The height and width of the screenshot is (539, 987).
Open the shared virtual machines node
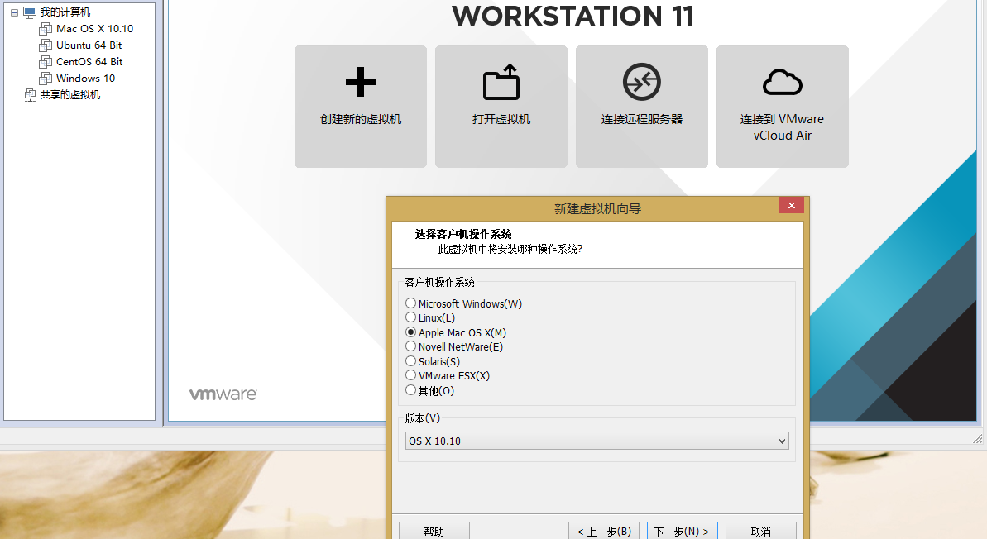[69, 95]
